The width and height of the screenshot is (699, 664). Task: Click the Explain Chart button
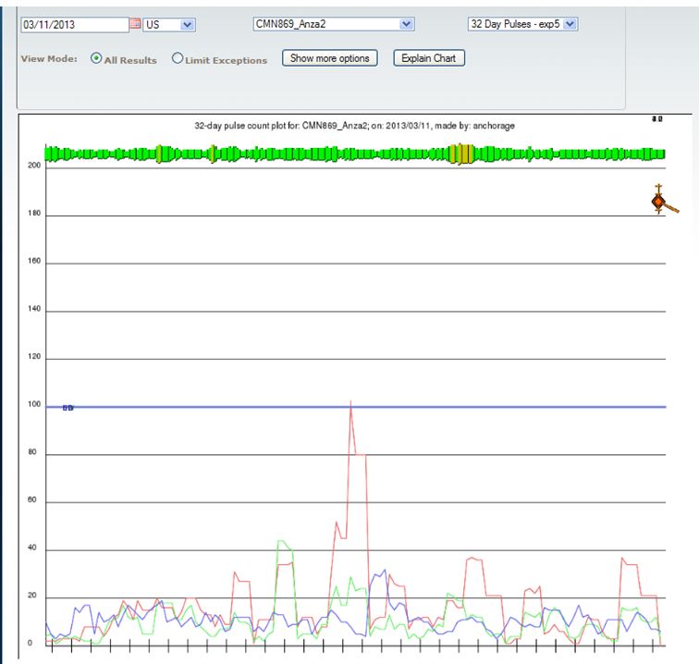pyautogui.click(x=429, y=58)
